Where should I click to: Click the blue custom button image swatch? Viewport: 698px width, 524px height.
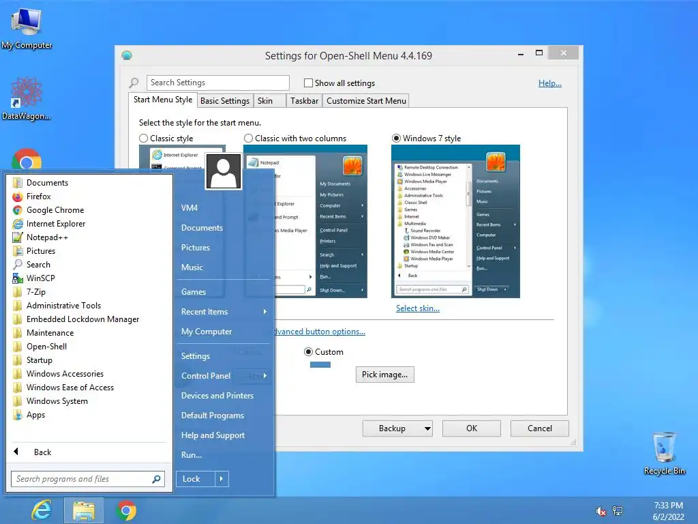(x=320, y=365)
